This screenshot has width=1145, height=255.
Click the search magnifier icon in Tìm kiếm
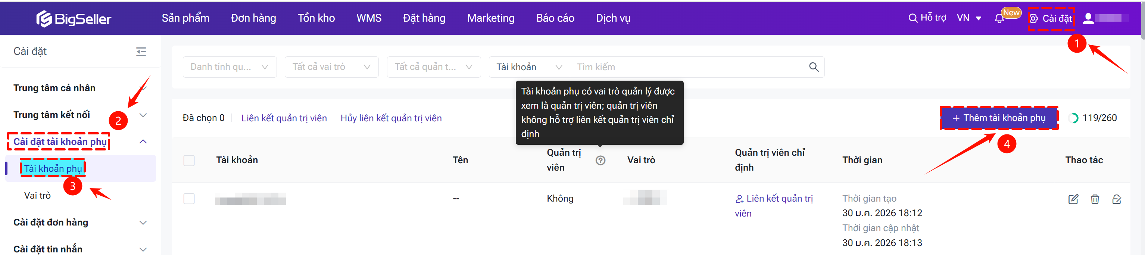click(x=814, y=67)
